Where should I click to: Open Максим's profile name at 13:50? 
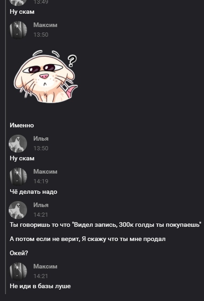(45, 25)
